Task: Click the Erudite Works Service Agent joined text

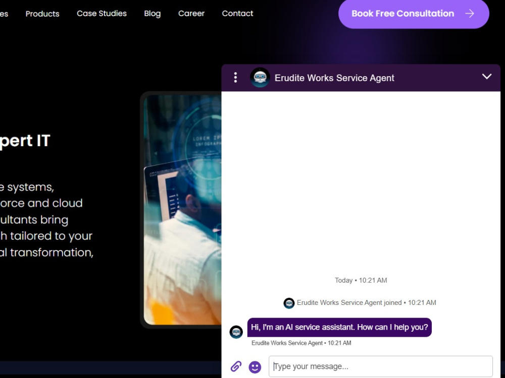Action: tap(349, 303)
